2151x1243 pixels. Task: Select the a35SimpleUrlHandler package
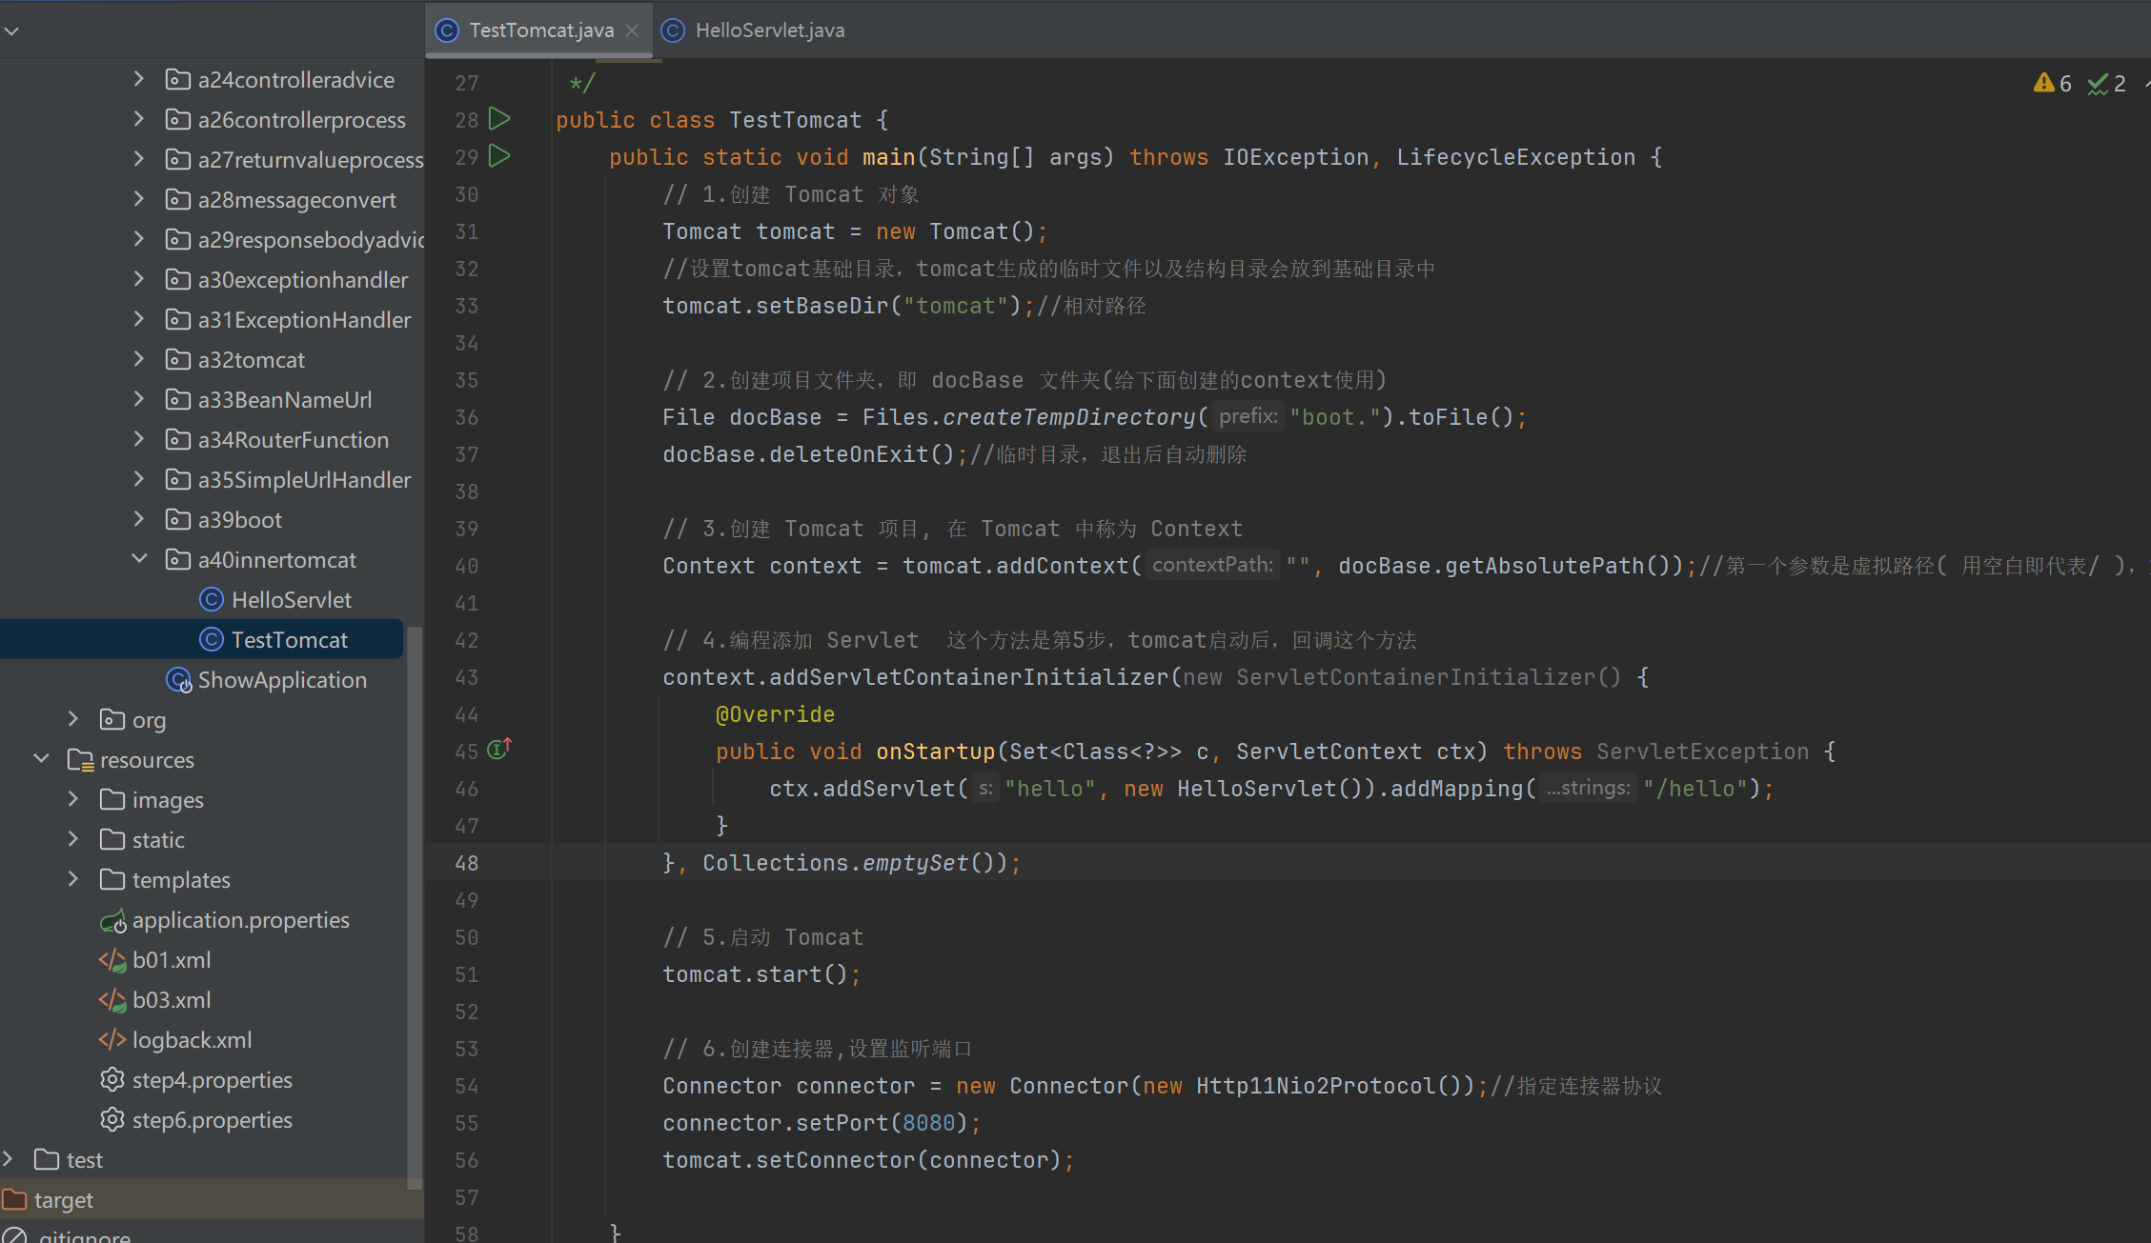pyautogui.click(x=304, y=480)
